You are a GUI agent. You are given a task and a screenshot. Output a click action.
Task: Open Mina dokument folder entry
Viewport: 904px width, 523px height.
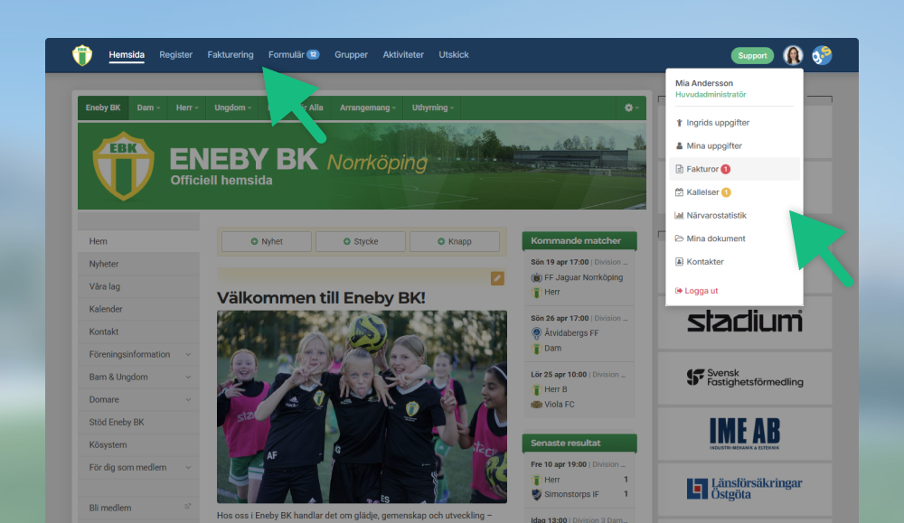tap(715, 238)
